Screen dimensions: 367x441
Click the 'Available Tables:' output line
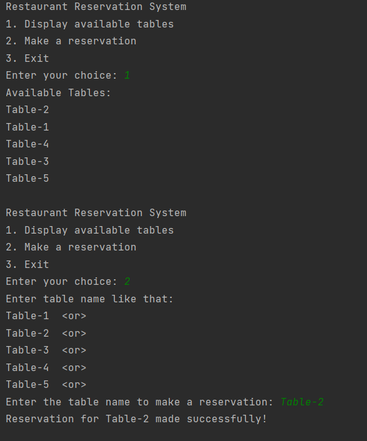click(59, 92)
